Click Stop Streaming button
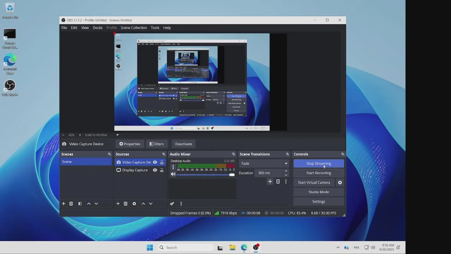 (319, 163)
